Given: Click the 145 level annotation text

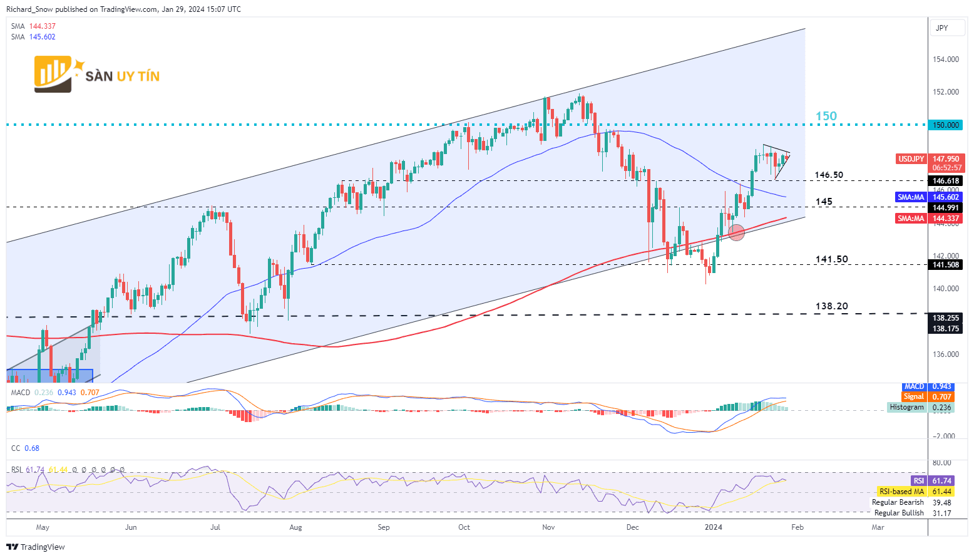Looking at the screenshot, I should tap(824, 202).
